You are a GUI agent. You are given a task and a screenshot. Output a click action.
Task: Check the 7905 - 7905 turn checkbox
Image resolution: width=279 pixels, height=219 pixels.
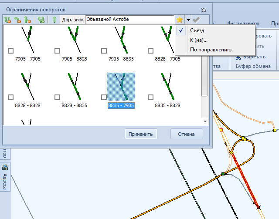(x=10, y=51)
